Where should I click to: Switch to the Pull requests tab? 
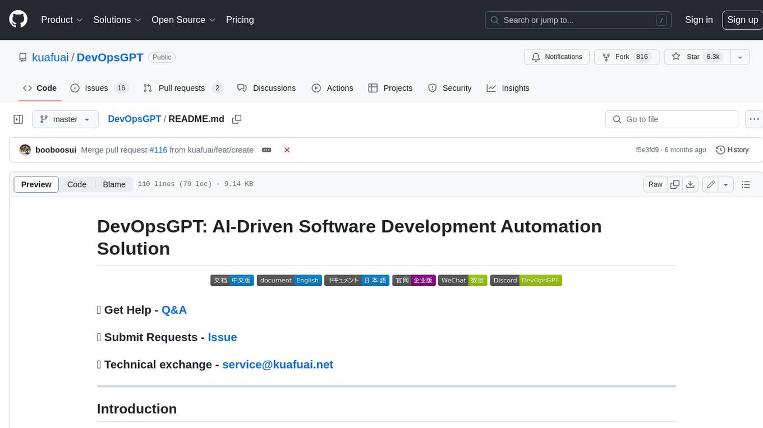coord(183,88)
